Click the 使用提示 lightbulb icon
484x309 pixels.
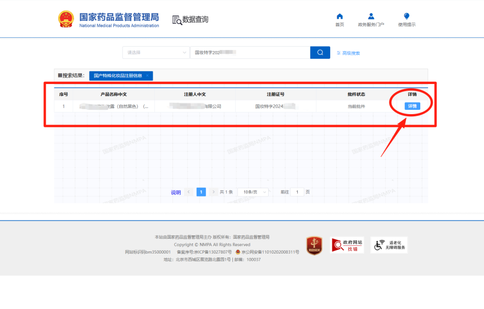pos(407,16)
